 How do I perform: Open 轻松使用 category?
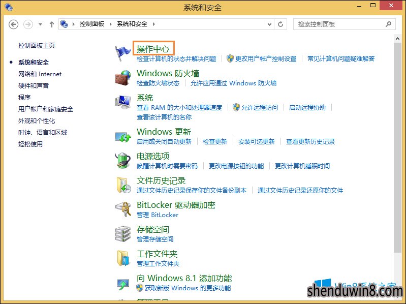(x=30, y=144)
